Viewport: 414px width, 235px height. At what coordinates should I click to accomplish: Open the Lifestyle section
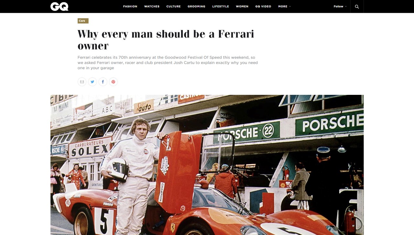(221, 6)
